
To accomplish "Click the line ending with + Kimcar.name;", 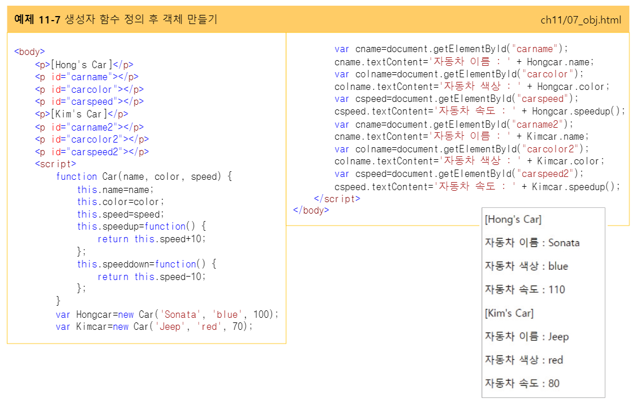I will click(x=462, y=136).
